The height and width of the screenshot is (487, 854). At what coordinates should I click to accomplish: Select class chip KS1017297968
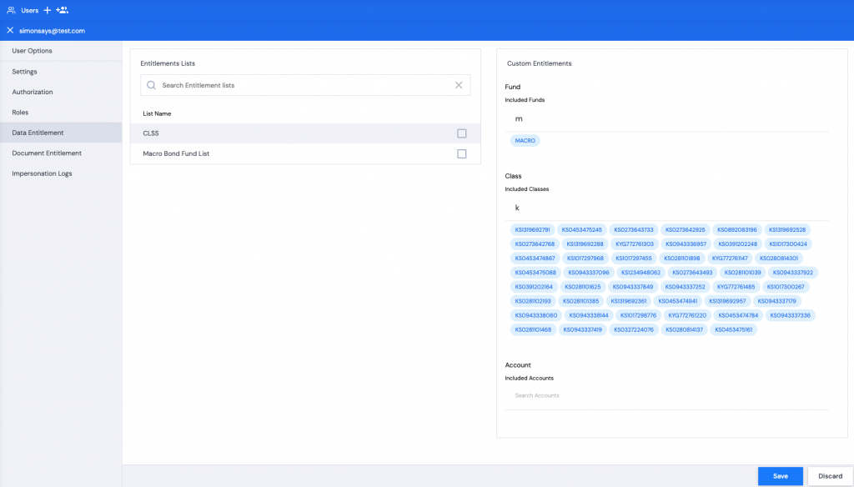585,259
